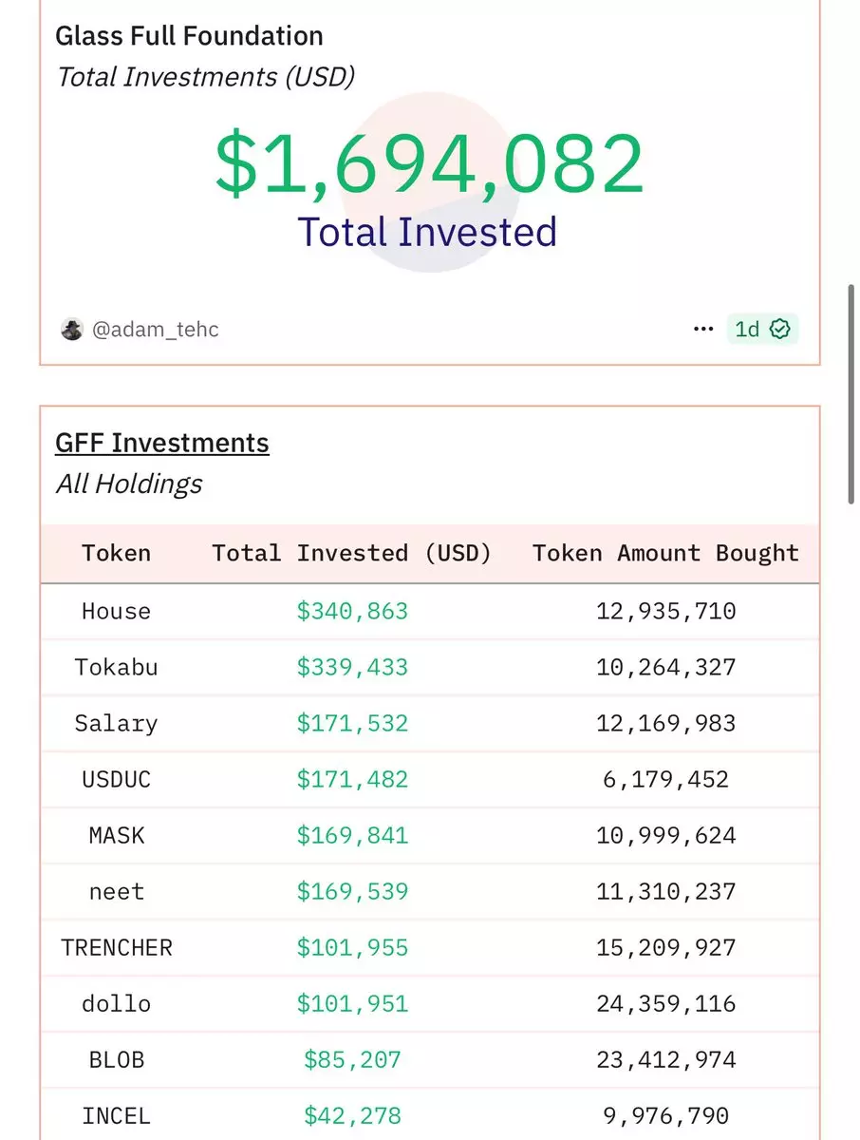This screenshot has height=1140, width=860.
Task: Click the BLOB invested value $85,207
Action: [x=352, y=1059]
